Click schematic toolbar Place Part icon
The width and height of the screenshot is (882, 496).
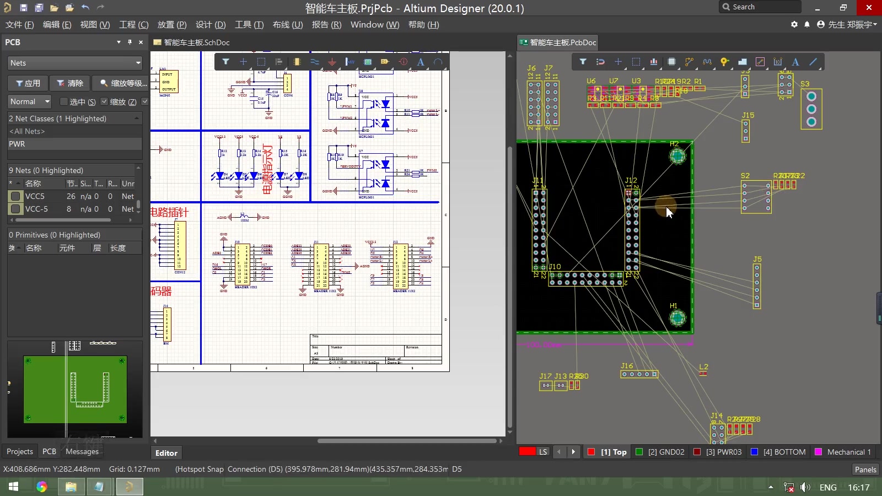[x=297, y=62]
